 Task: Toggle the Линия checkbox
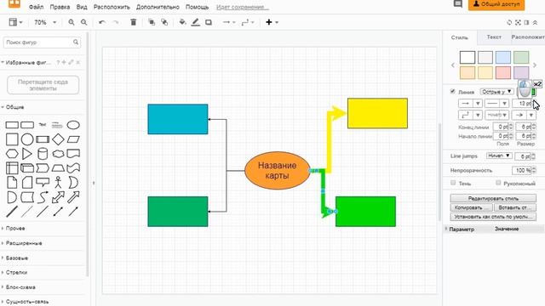coord(452,91)
